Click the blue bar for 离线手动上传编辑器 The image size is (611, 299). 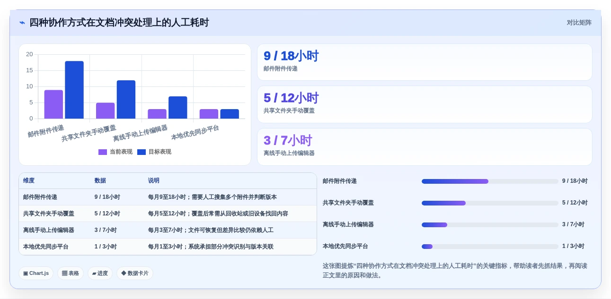click(x=178, y=108)
